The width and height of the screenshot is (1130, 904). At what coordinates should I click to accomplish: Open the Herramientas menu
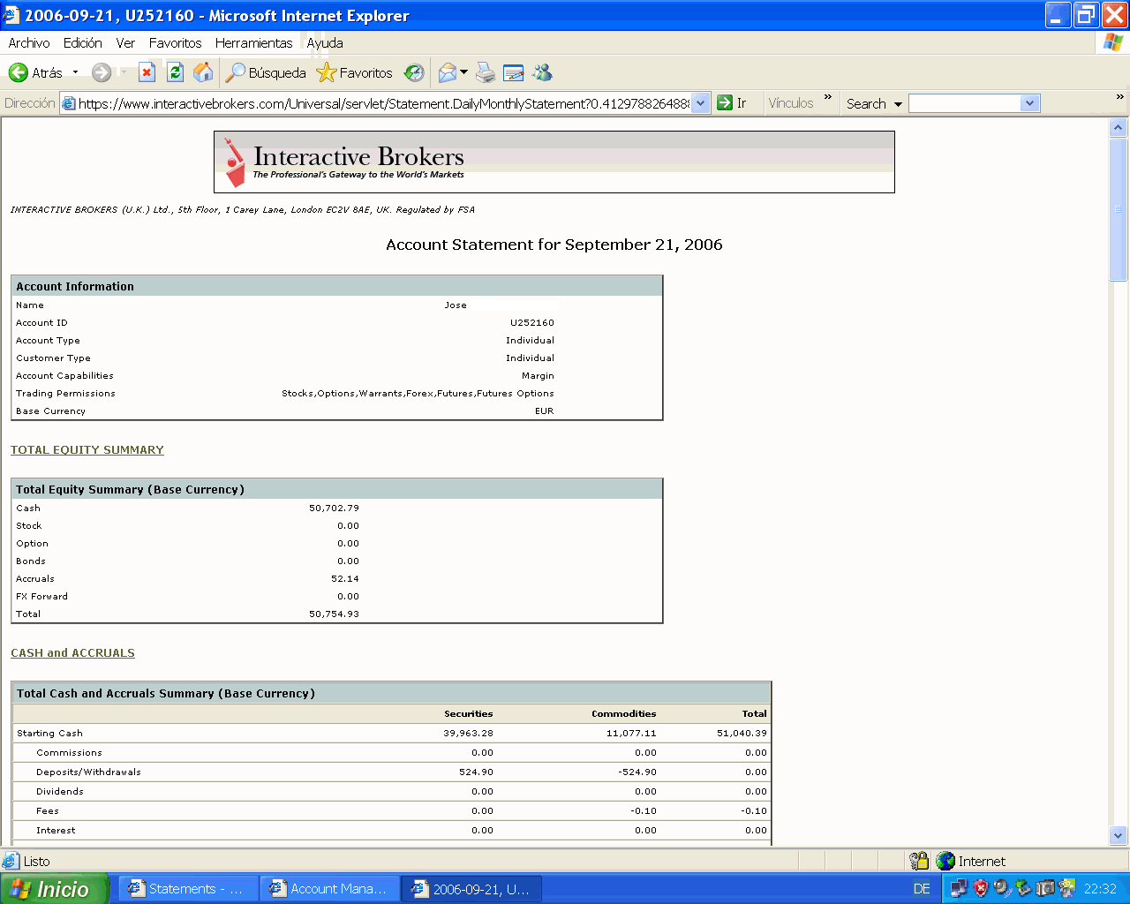click(x=253, y=42)
